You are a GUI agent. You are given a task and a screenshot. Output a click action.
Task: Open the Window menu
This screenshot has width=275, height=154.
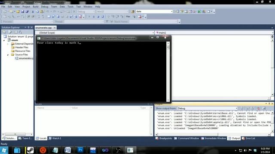tap(88, 7)
